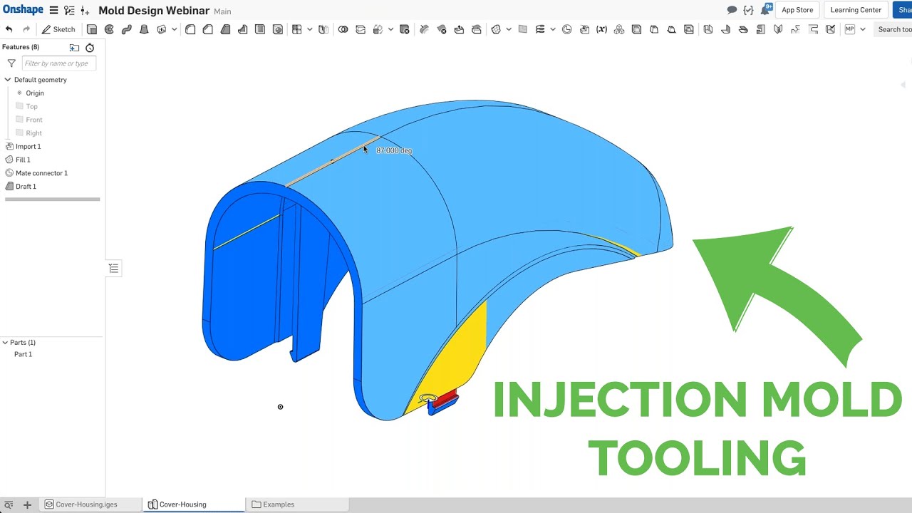The image size is (912, 513).
Task: Open the App Store
Action: coord(797,10)
